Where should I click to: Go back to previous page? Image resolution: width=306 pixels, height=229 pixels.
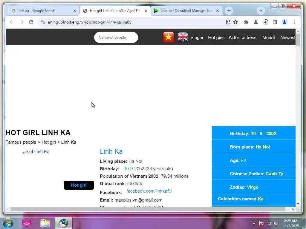(12, 22)
